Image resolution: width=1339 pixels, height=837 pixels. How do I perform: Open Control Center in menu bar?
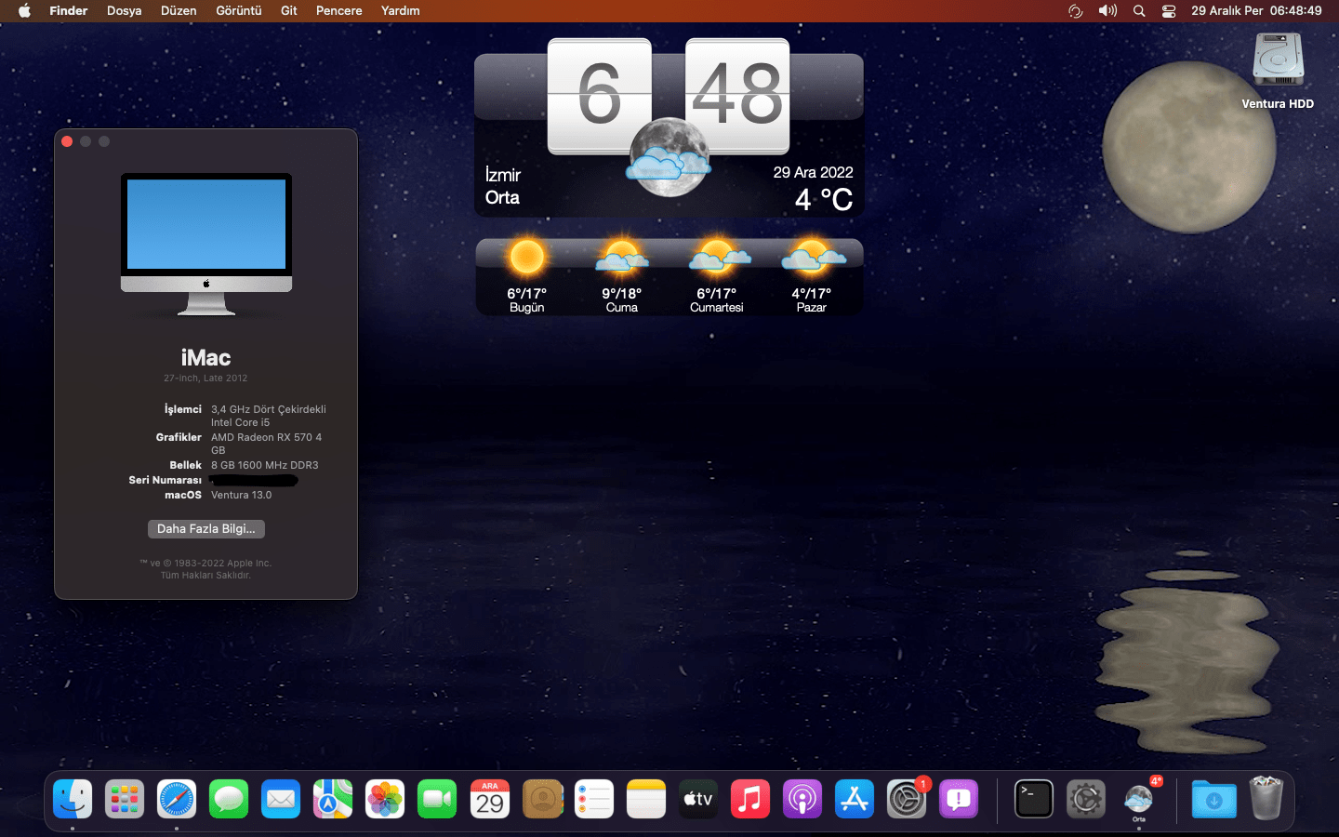point(1169,11)
